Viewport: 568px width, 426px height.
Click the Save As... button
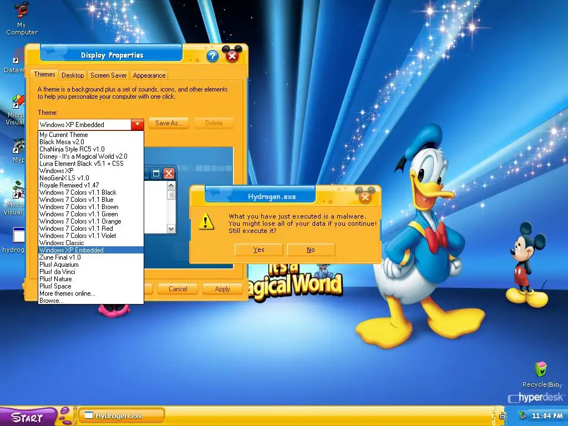click(x=169, y=123)
